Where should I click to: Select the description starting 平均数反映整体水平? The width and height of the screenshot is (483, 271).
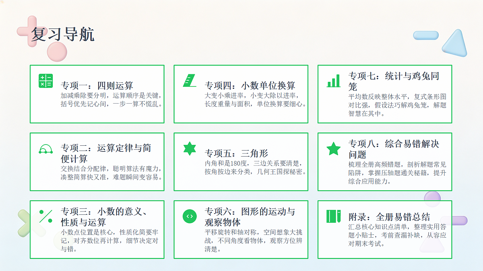397,105
